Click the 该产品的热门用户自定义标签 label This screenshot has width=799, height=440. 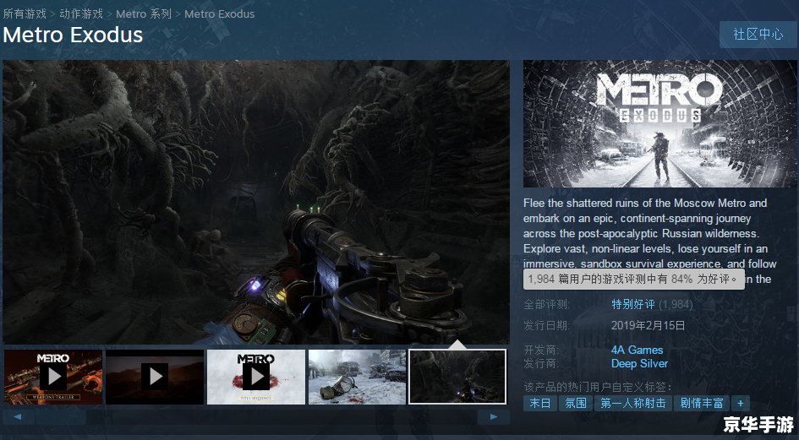pos(598,387)
